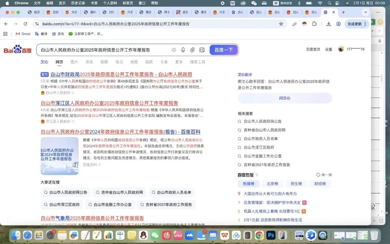Image resolution: width=390 pixels, height=244 pixels.
Task: Open Spotlight search in menu bar
Action: click(329, 3)
